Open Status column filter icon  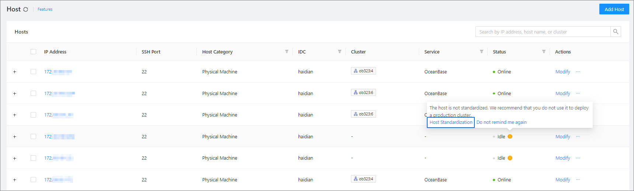point(544,52)
